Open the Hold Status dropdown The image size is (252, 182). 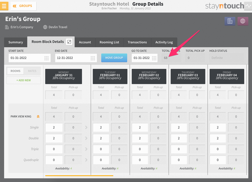pyautogui.click(x=227, y=58)
